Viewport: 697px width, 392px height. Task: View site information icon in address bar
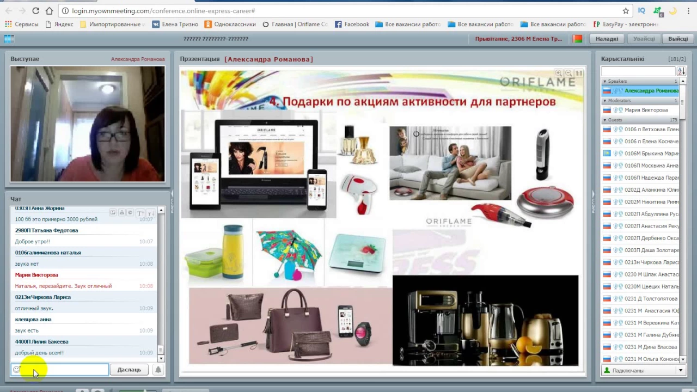tap(65, 11)
